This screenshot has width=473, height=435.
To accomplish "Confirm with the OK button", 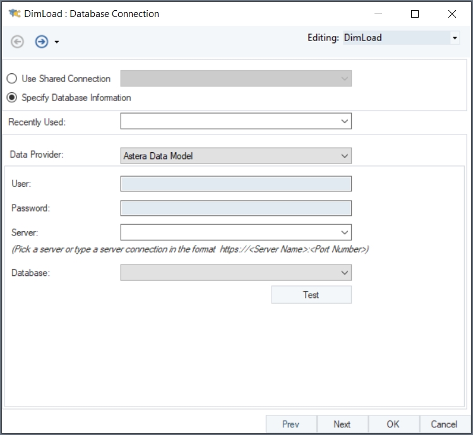I will (x=393, y=424).
